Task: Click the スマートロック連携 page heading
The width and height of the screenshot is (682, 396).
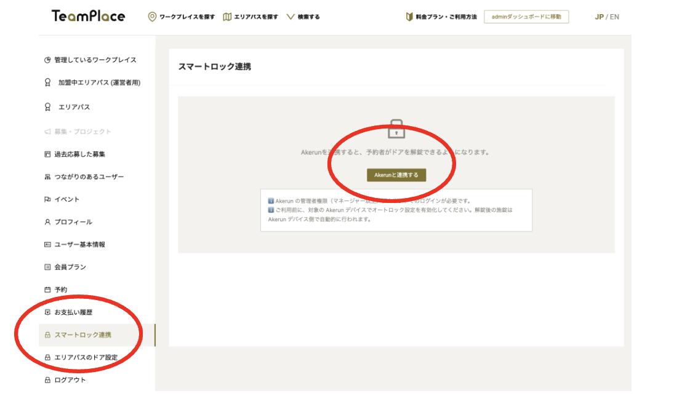Action: point(214,66)
